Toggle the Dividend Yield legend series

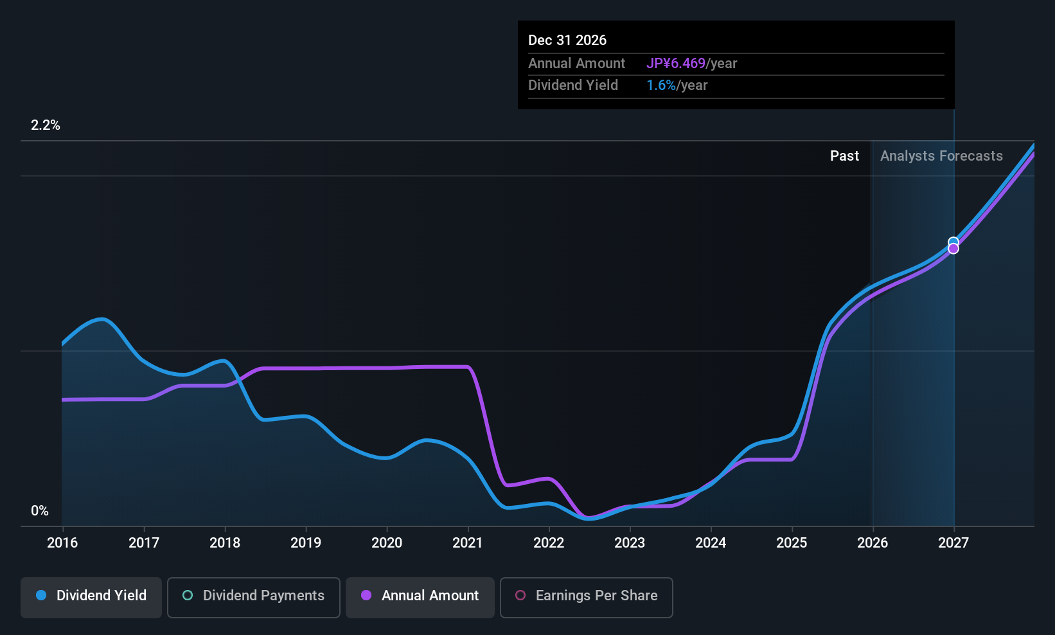(91, 597)
